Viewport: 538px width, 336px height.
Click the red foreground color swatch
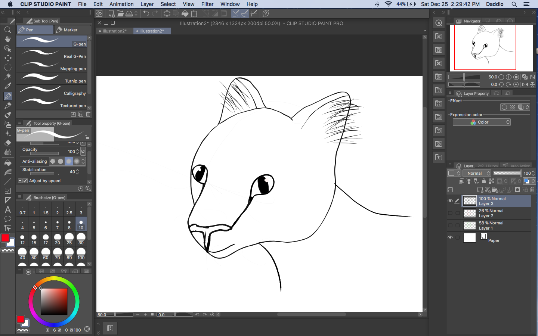point(5,238)
